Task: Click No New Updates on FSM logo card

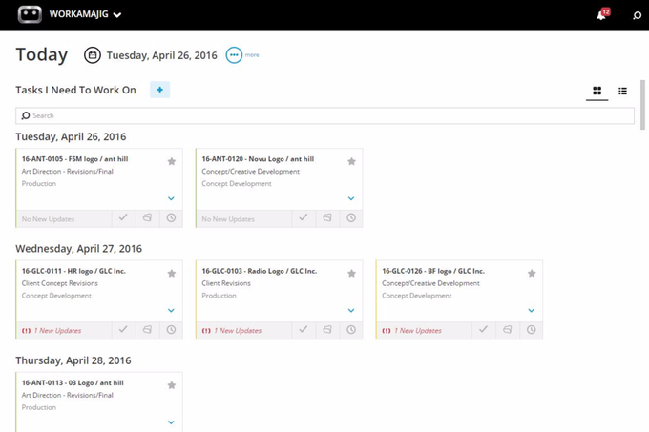Action: pos(48,219)
